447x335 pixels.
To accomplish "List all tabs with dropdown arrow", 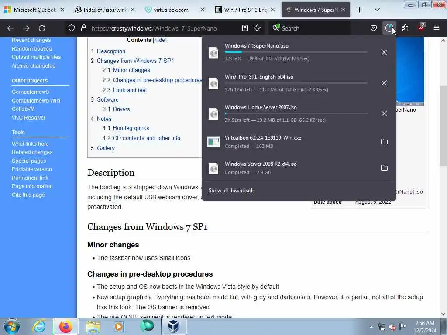I will pyautogui.click(x=377, y=10).
